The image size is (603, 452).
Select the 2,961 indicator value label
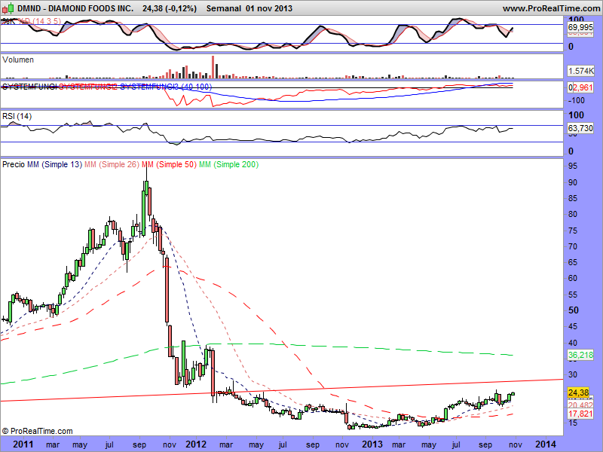(x=583, y=87)
